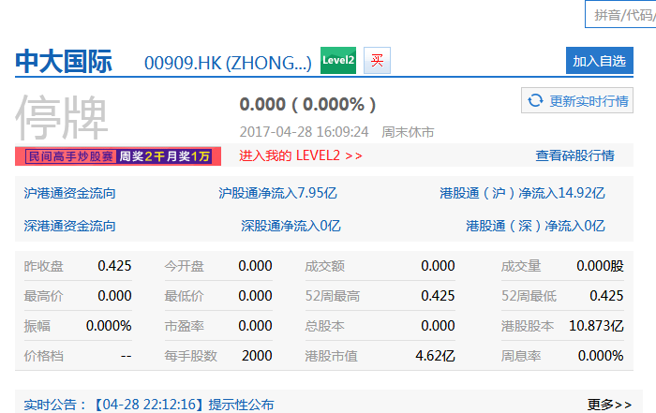Screen dimensions: 656x413
Task: Click the green Level2 badge icon
Action: point(338,61)
